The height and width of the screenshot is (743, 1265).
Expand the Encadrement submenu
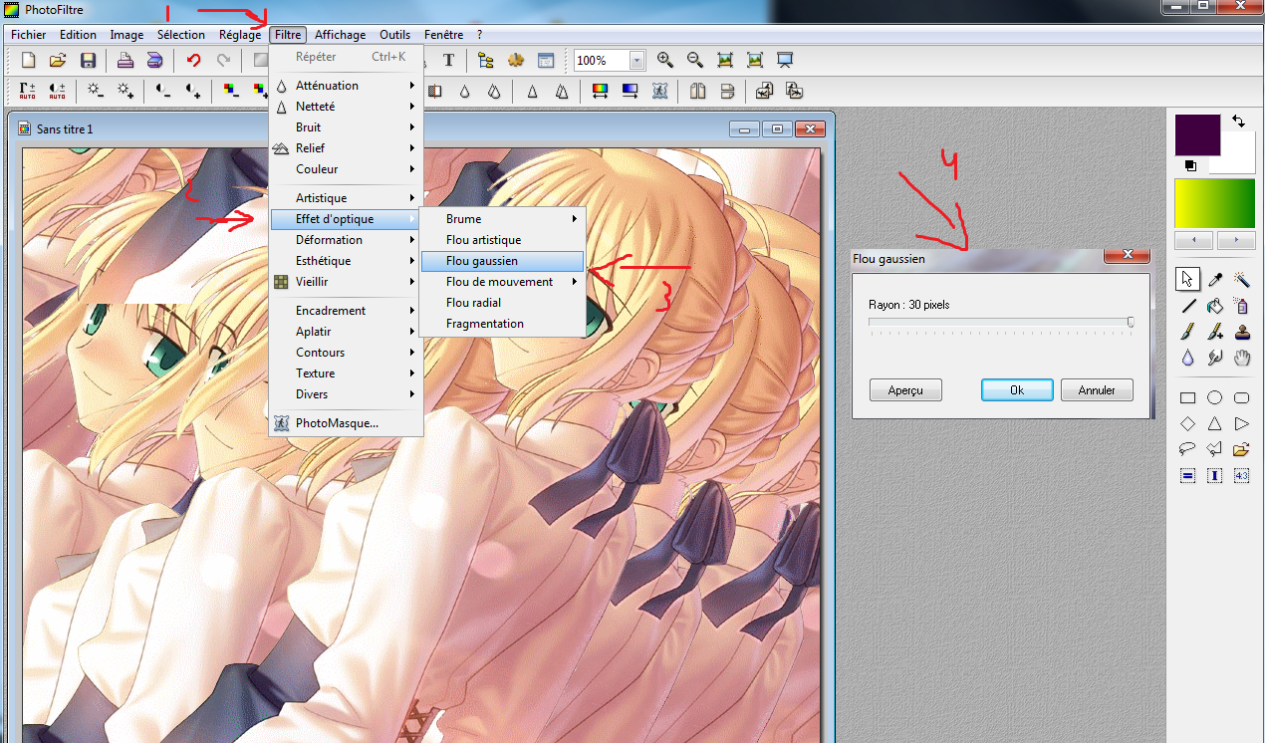346,311
